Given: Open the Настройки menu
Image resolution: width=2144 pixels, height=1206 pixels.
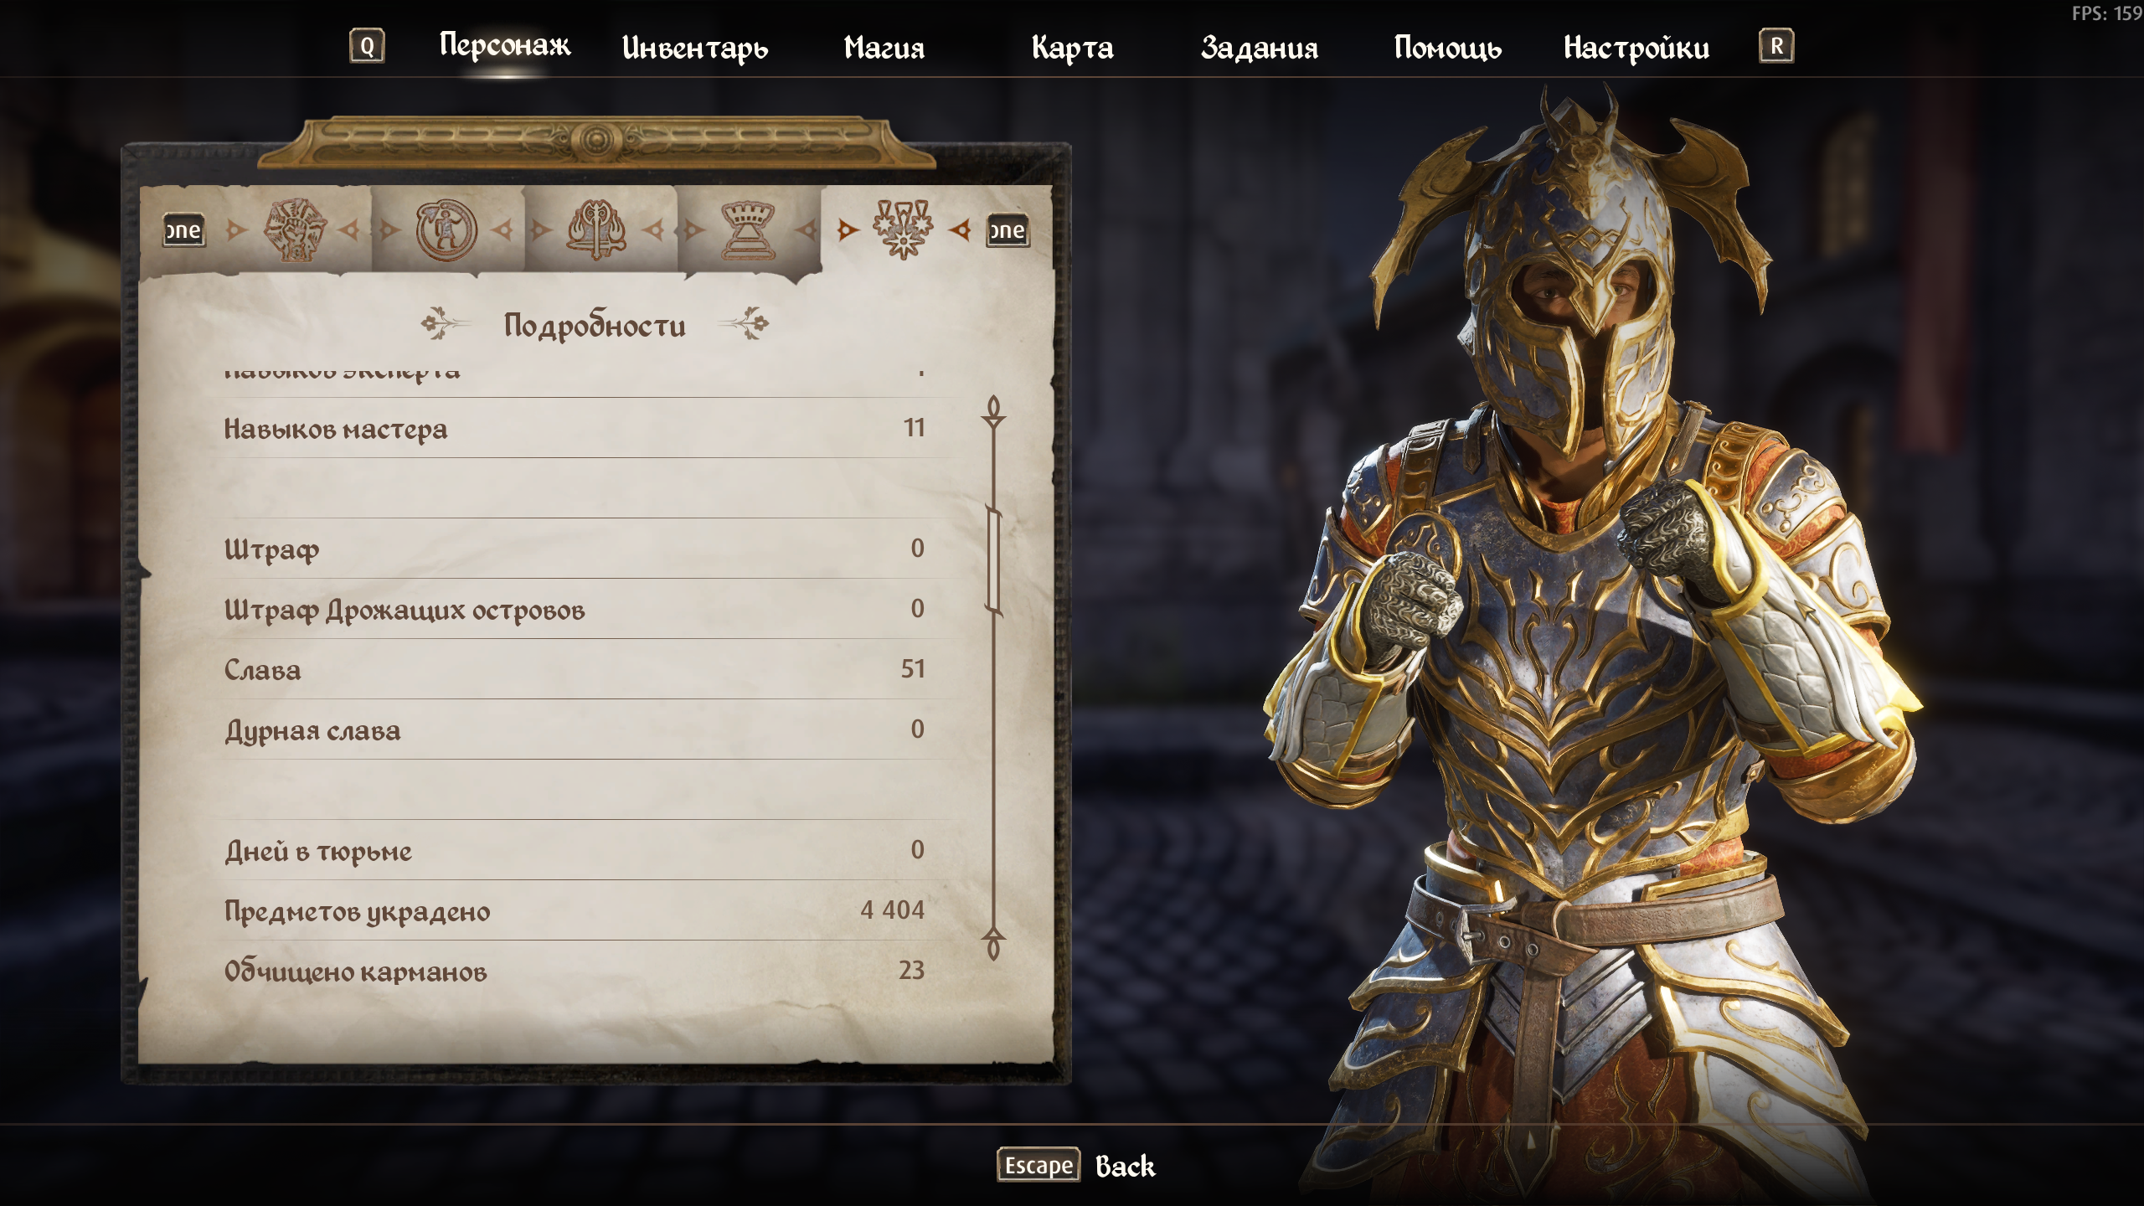Looking at the screenshot, I should [x=1636, y=48].
